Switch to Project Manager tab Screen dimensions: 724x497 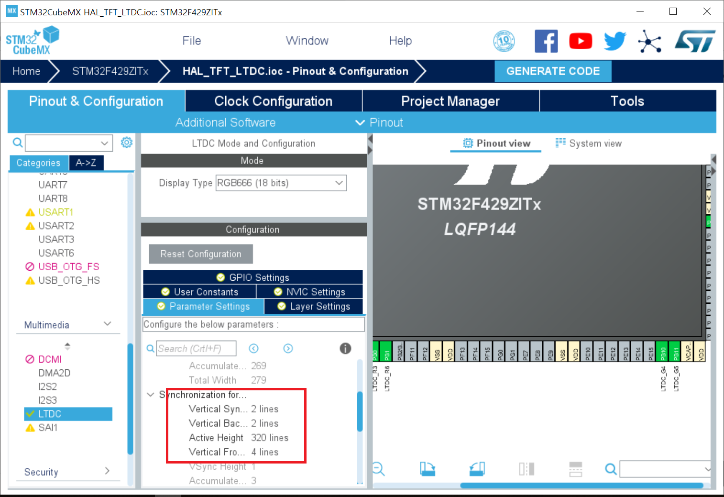click(x=450, y=101)
